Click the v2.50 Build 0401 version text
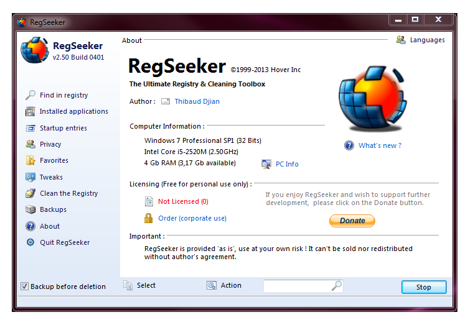468x325 pixels. point(78,57)
